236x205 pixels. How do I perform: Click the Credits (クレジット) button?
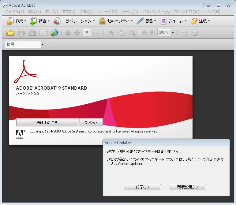point(91,123)
